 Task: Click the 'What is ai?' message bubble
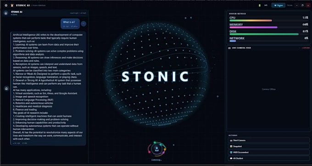[x=70, y=24]
